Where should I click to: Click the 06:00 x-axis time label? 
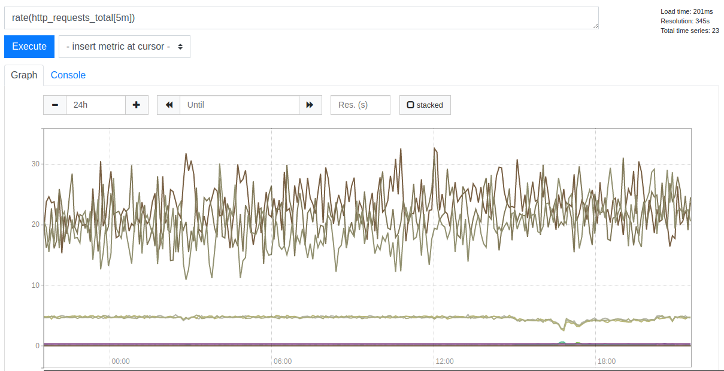click(x=282, y=361)
